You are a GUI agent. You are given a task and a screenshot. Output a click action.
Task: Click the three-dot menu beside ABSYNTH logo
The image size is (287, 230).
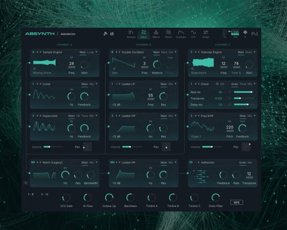(x=57, y=34)
